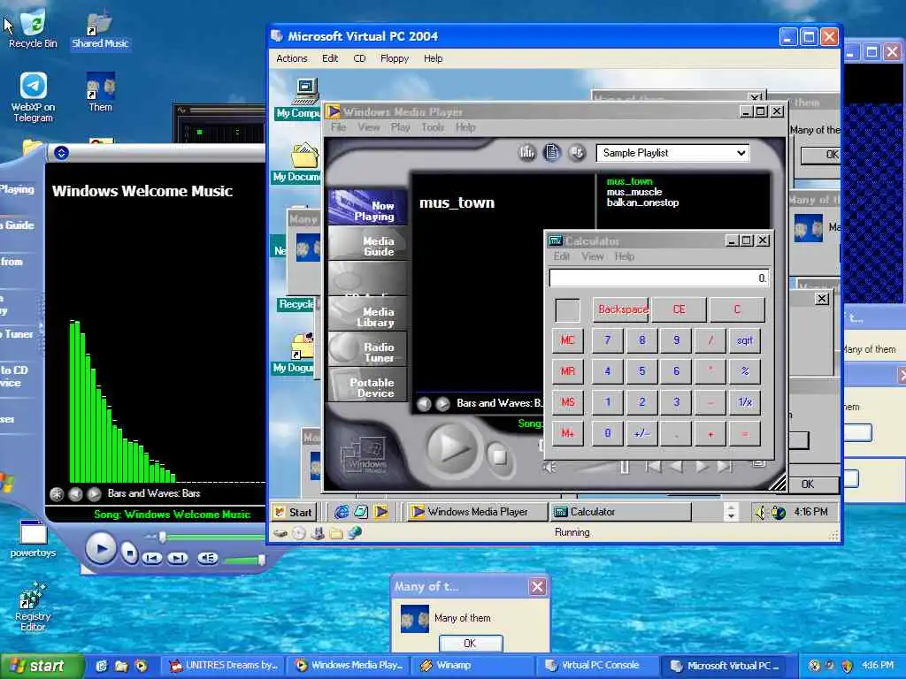Click the show menu bar button atop the host Media Player
Screen dimensions: 906x679
tap(61, 152)
